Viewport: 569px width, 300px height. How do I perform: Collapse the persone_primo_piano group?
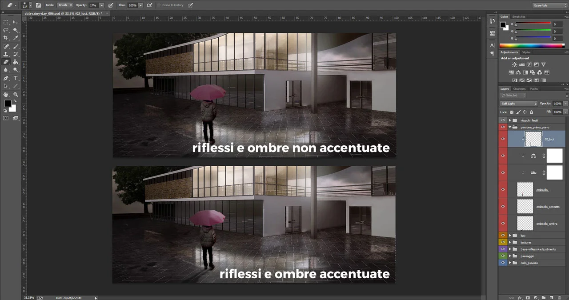[x=510, y=127]
